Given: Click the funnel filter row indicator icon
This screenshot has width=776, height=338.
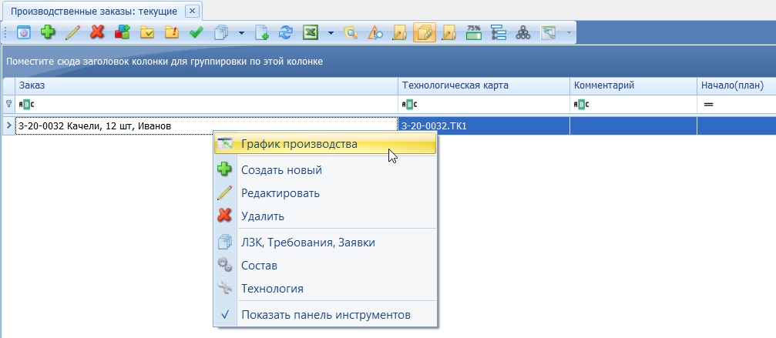Looking at the screenshot, I should (x=8, y=104).
